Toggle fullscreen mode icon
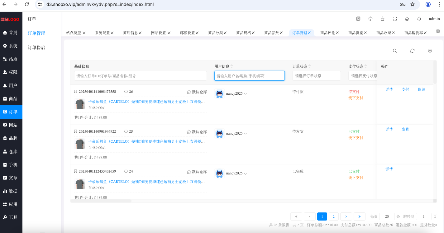Viewport: 444px width, 233px height. tap(395, 19)
